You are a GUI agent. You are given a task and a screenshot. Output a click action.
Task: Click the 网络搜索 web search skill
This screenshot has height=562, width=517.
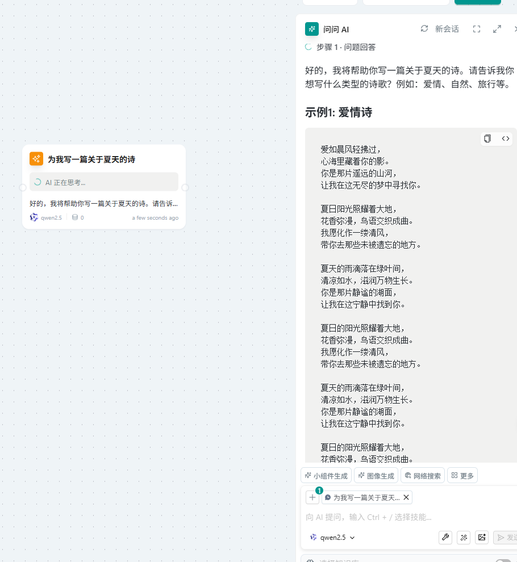pos(423,476)
